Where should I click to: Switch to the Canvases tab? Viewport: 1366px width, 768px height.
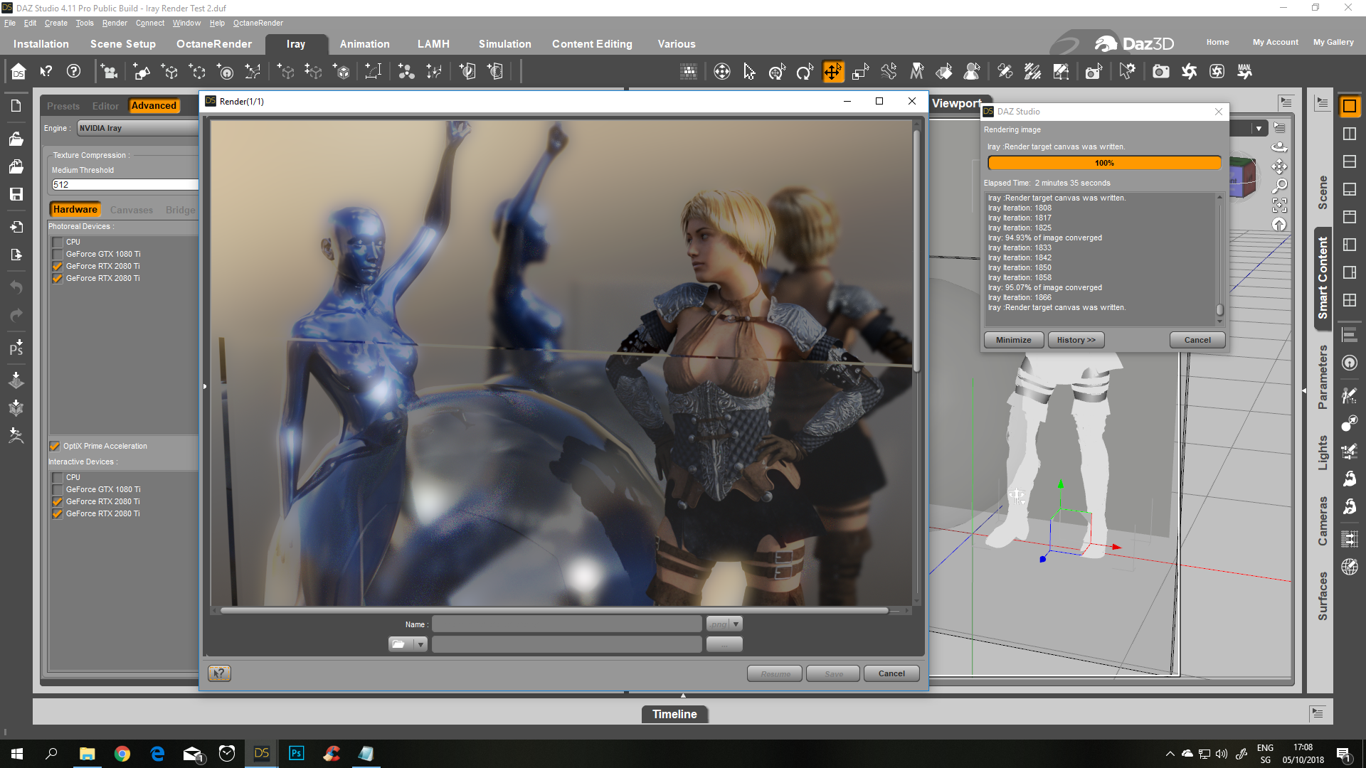click(x=132, y=210)
